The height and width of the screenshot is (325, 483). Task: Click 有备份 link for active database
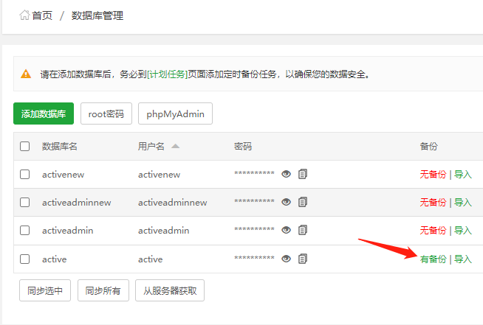[x=433, y=259]
